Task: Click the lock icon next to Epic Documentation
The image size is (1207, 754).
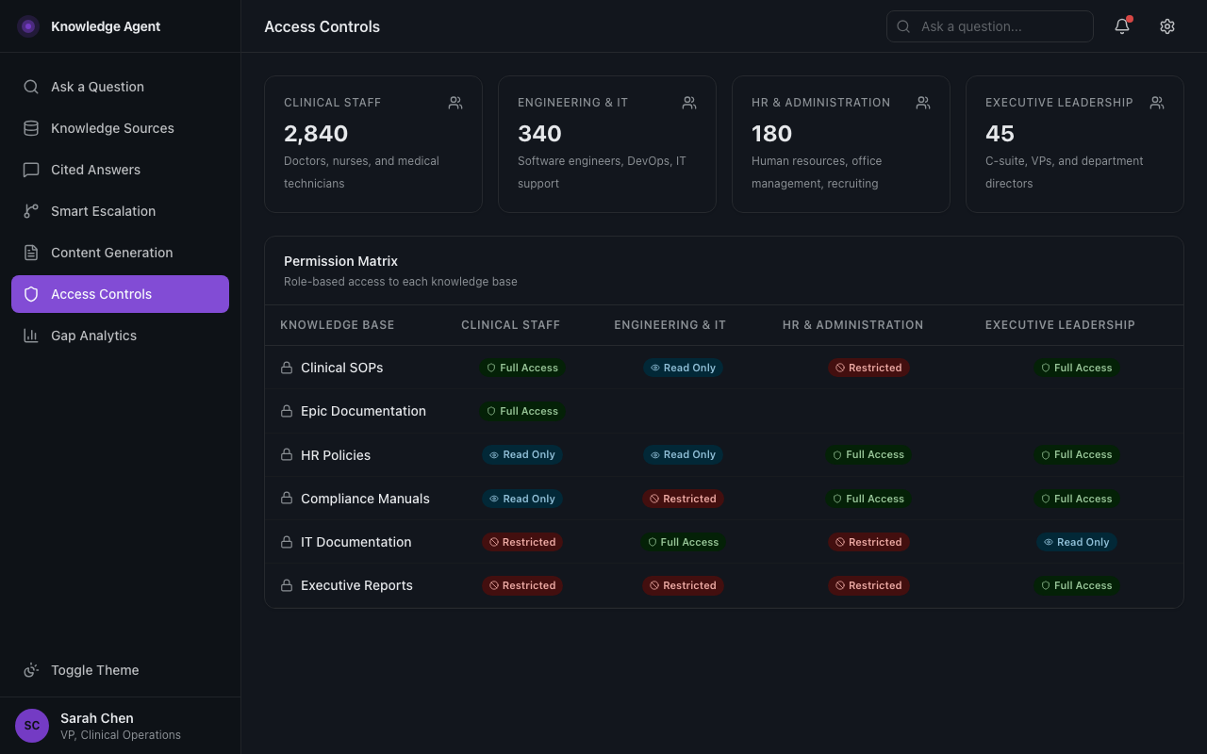Action: (x=286, y=411)
